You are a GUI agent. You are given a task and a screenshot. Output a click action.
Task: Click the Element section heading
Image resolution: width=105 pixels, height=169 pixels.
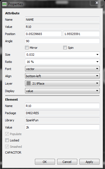click(12, 100)
